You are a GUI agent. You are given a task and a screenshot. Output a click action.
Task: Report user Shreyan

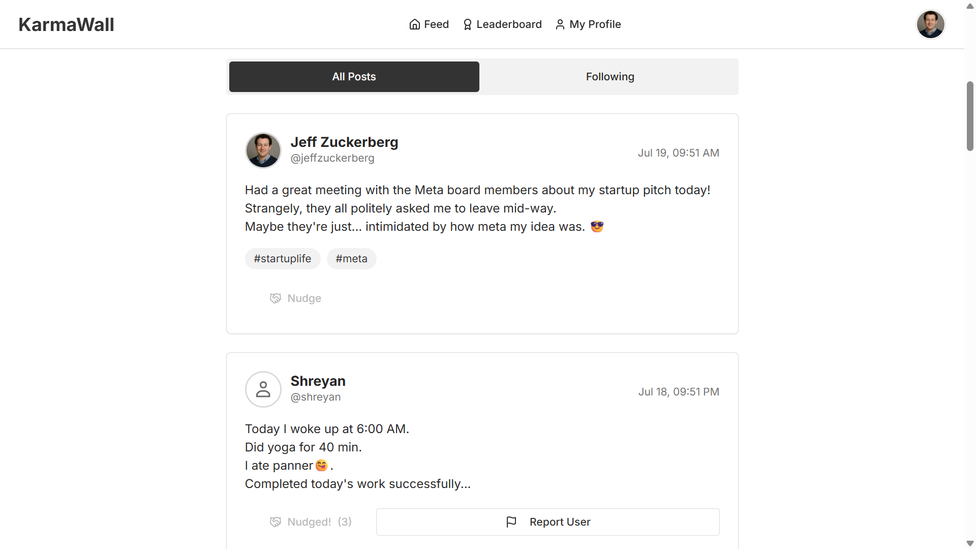tap(547, 522)
